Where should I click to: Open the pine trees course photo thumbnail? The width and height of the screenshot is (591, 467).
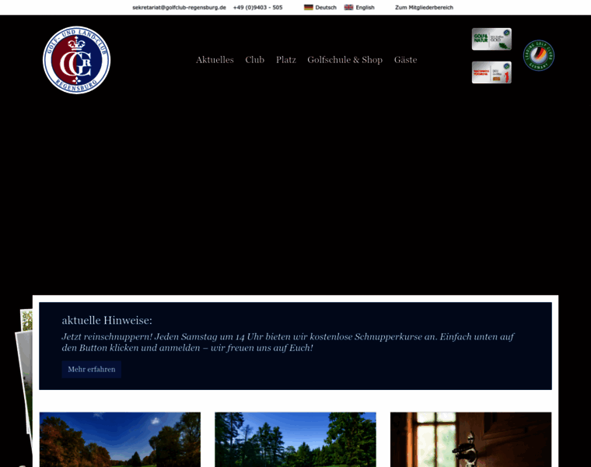(x=295, y=440)
